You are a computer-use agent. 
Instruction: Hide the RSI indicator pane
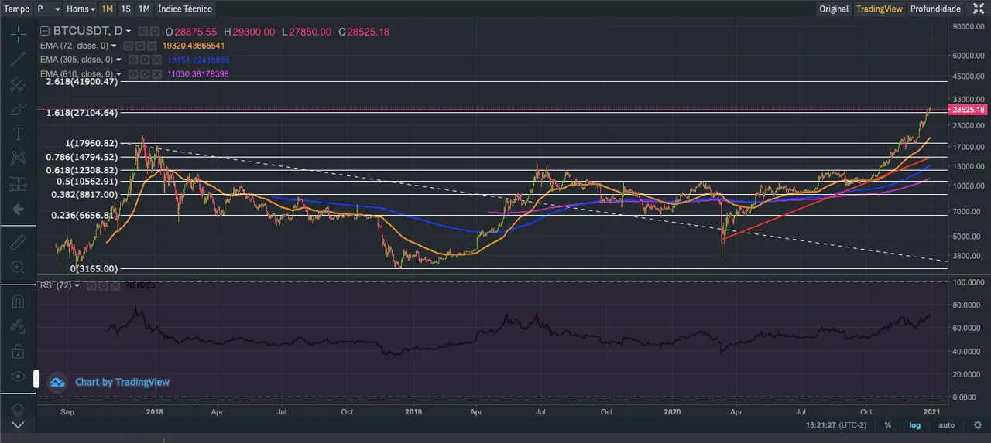pyautogui.click(x=91, y=285)
